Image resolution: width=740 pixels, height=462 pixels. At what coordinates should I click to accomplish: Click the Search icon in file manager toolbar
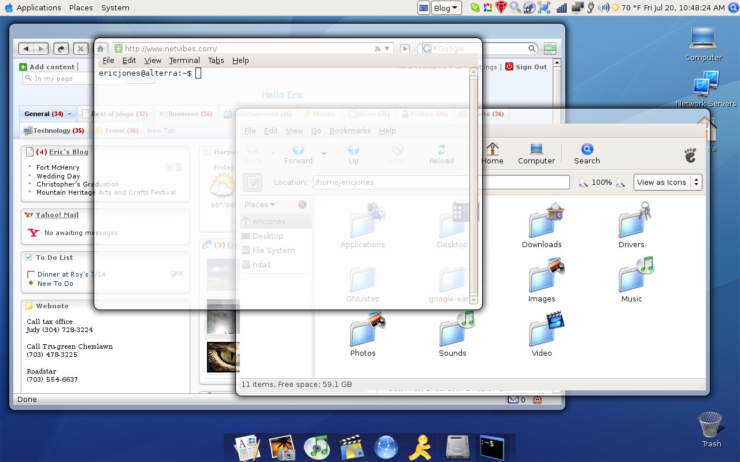587,154
